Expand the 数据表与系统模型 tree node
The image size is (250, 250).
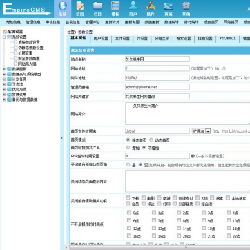click(x=4, y=74)
